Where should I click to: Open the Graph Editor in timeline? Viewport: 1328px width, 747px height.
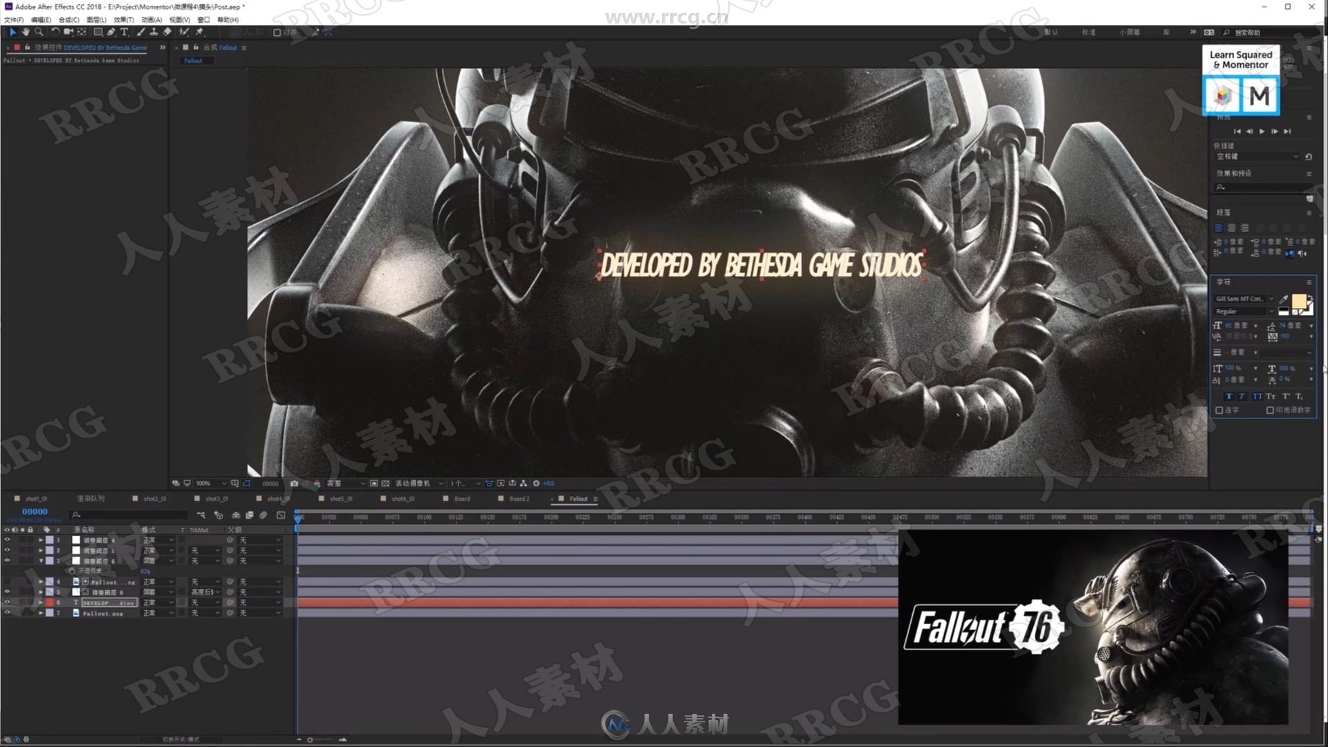pos(281,515)
